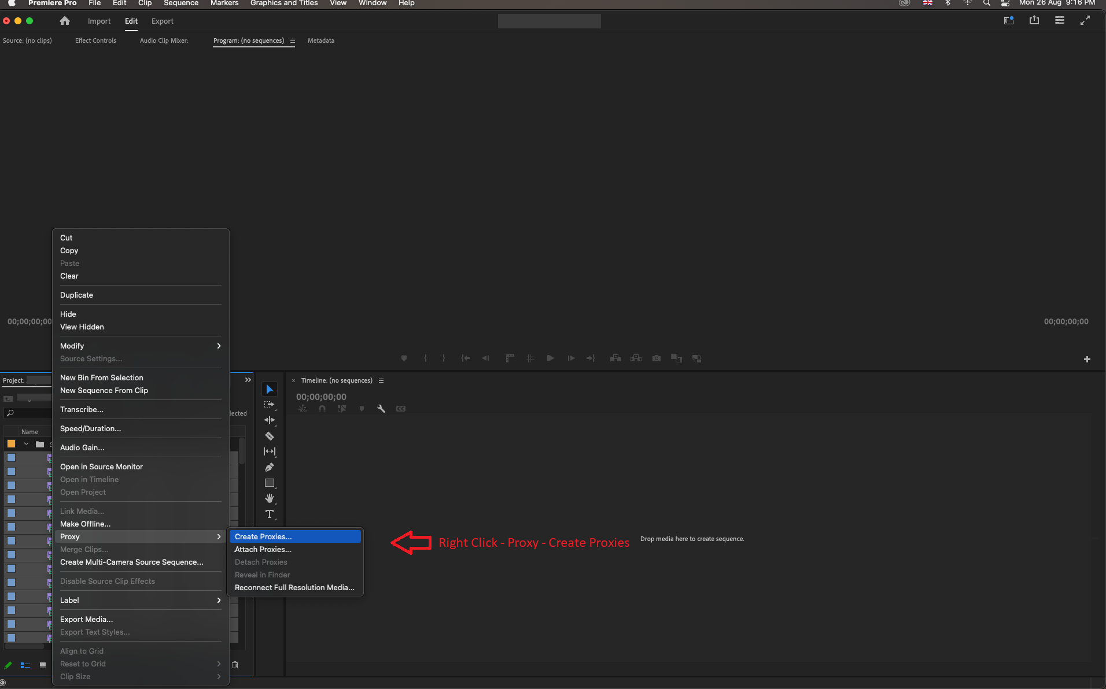This screenshot has width=1106, height=689.
Task: Choose Attach Proxies...
Action: pyautogui.click(x=295, y=549)
